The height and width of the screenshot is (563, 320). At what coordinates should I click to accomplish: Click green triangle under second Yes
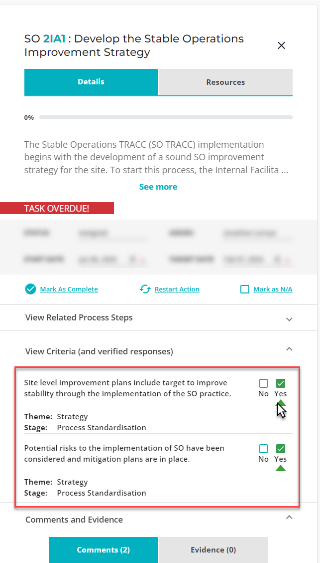(281, 468)
